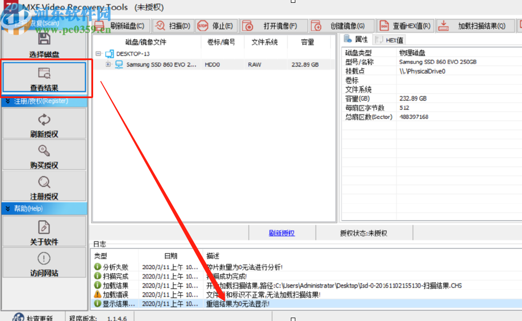This screenshot has width=522, height=321.
Task: Click the RAW file system cell
Action: (x=254, y=65)
